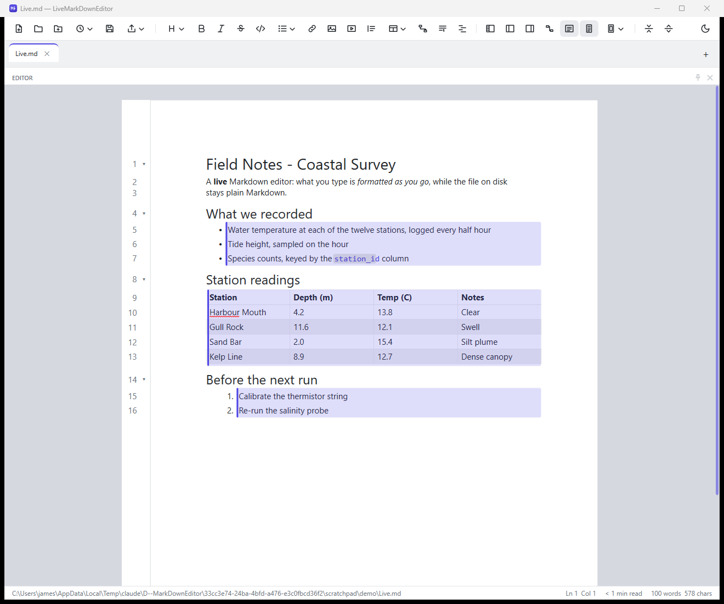Click the Calibrate the thermistor string item
Image resolution: width=724 pixels, height=604 pixels.
pyautogui.click(x=293, y=396)
